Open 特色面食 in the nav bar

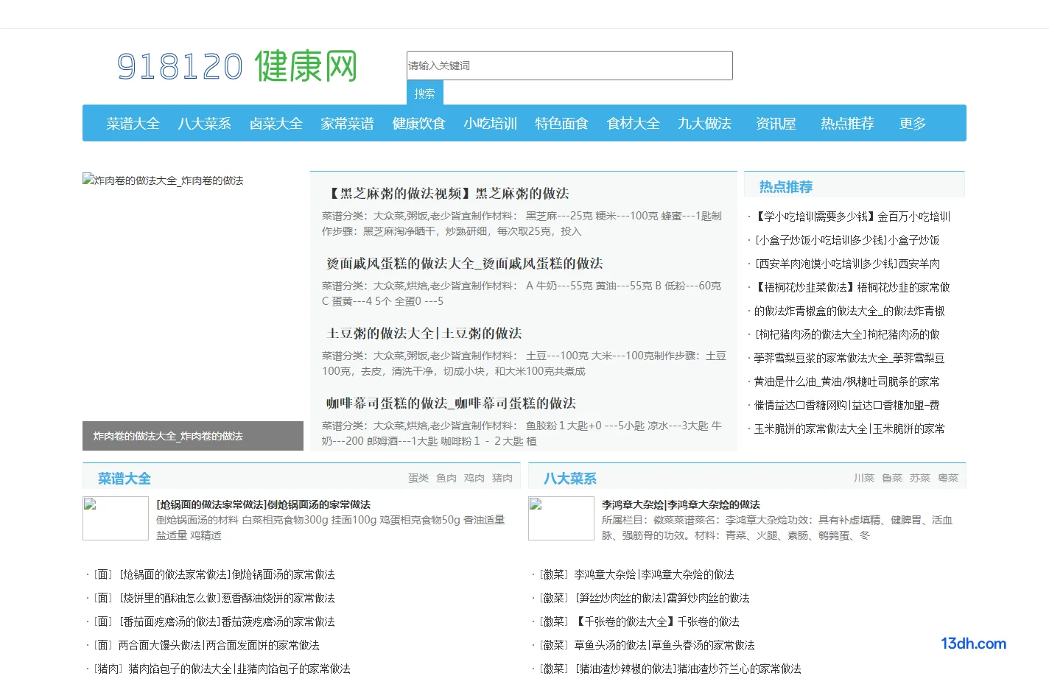[x=561, y=124]
